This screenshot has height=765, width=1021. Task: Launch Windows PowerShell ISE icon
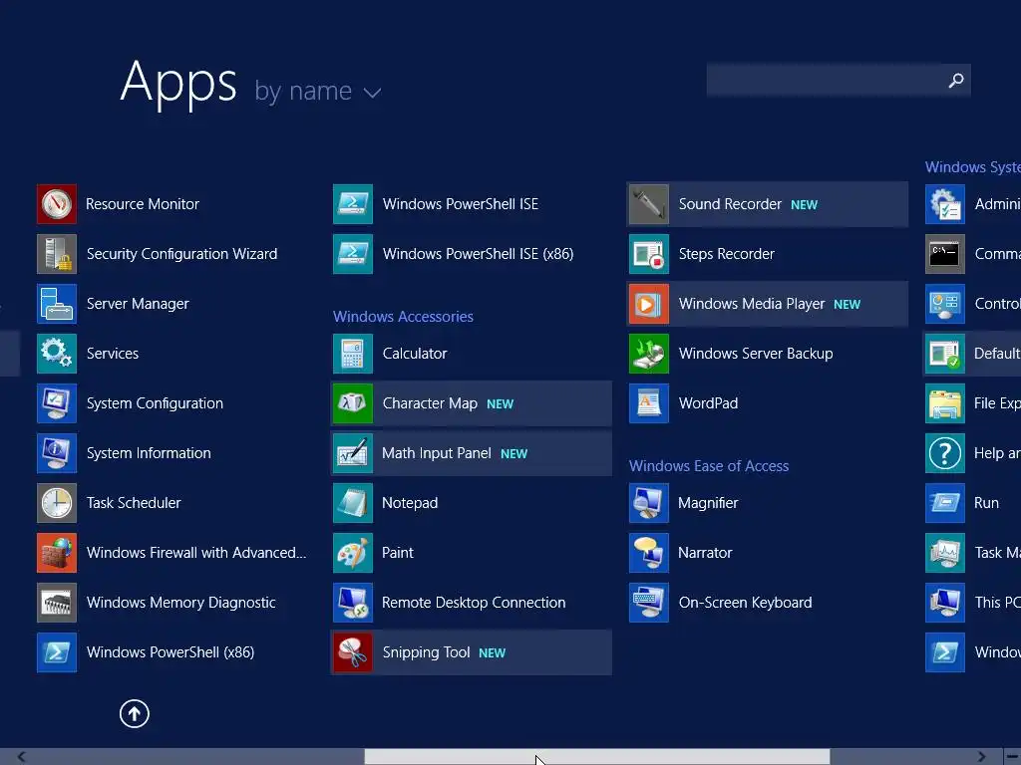click(x=353, y=204)
